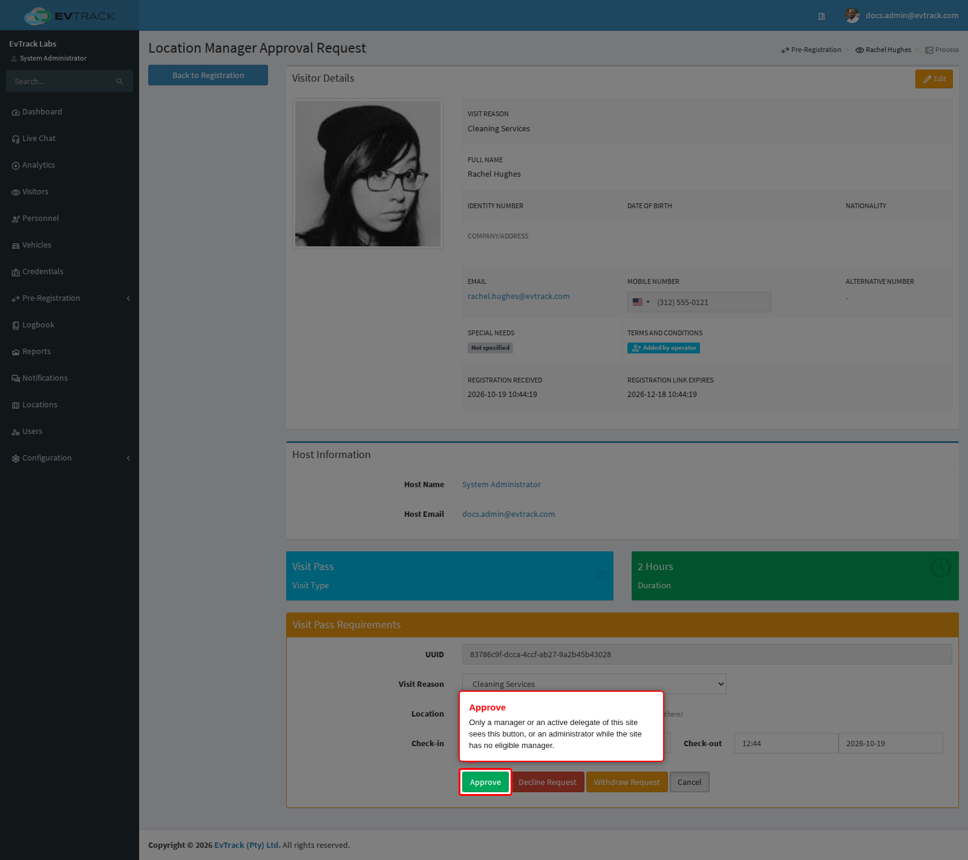Click the admin avatar picture
The height and width of the screenshot is (860, 968).
pyautogui.click(x=852, y=16)
